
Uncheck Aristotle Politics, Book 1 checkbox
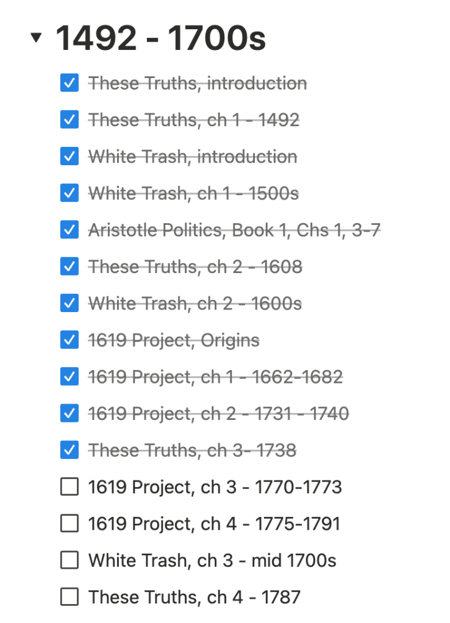coord(70,230)
